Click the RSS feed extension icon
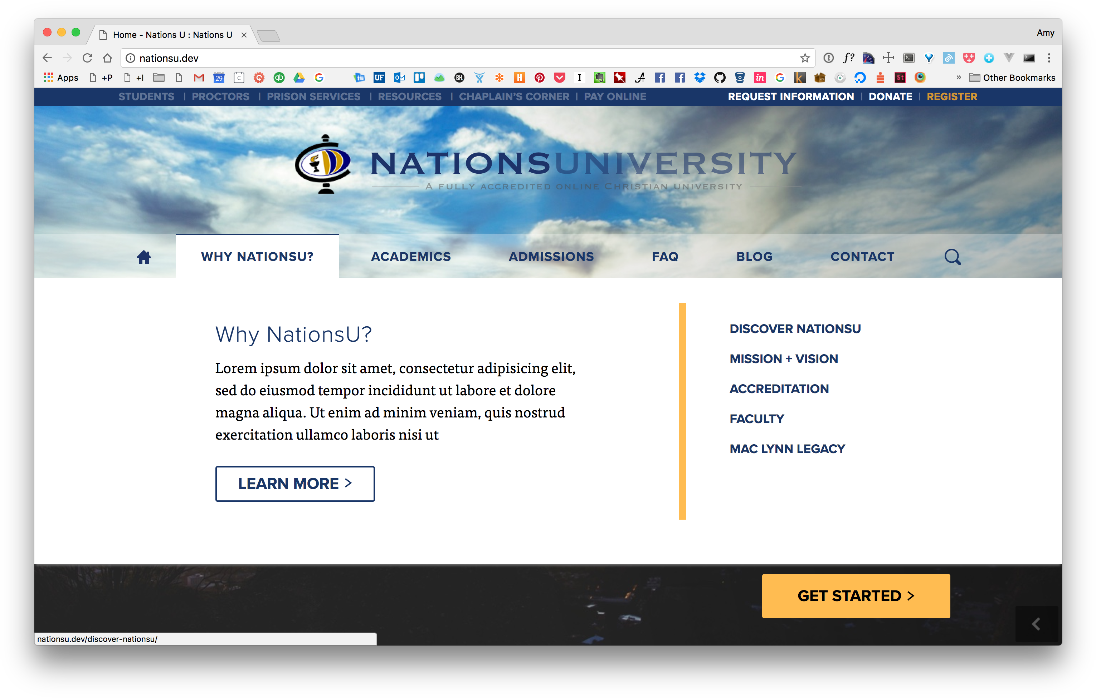 click(x=949, y=58)
